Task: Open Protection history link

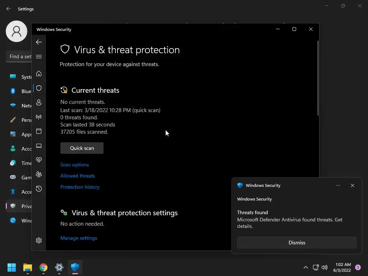Action: (x=80, y=187)
